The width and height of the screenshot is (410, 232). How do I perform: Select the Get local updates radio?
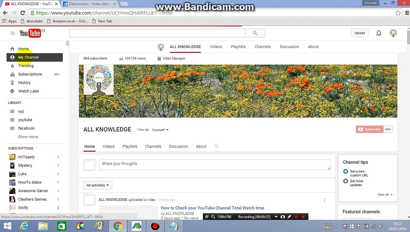(x=346, y=181)
